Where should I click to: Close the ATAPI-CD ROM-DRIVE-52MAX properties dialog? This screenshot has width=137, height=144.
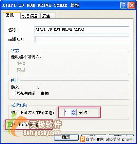click(x=132, y=5)
